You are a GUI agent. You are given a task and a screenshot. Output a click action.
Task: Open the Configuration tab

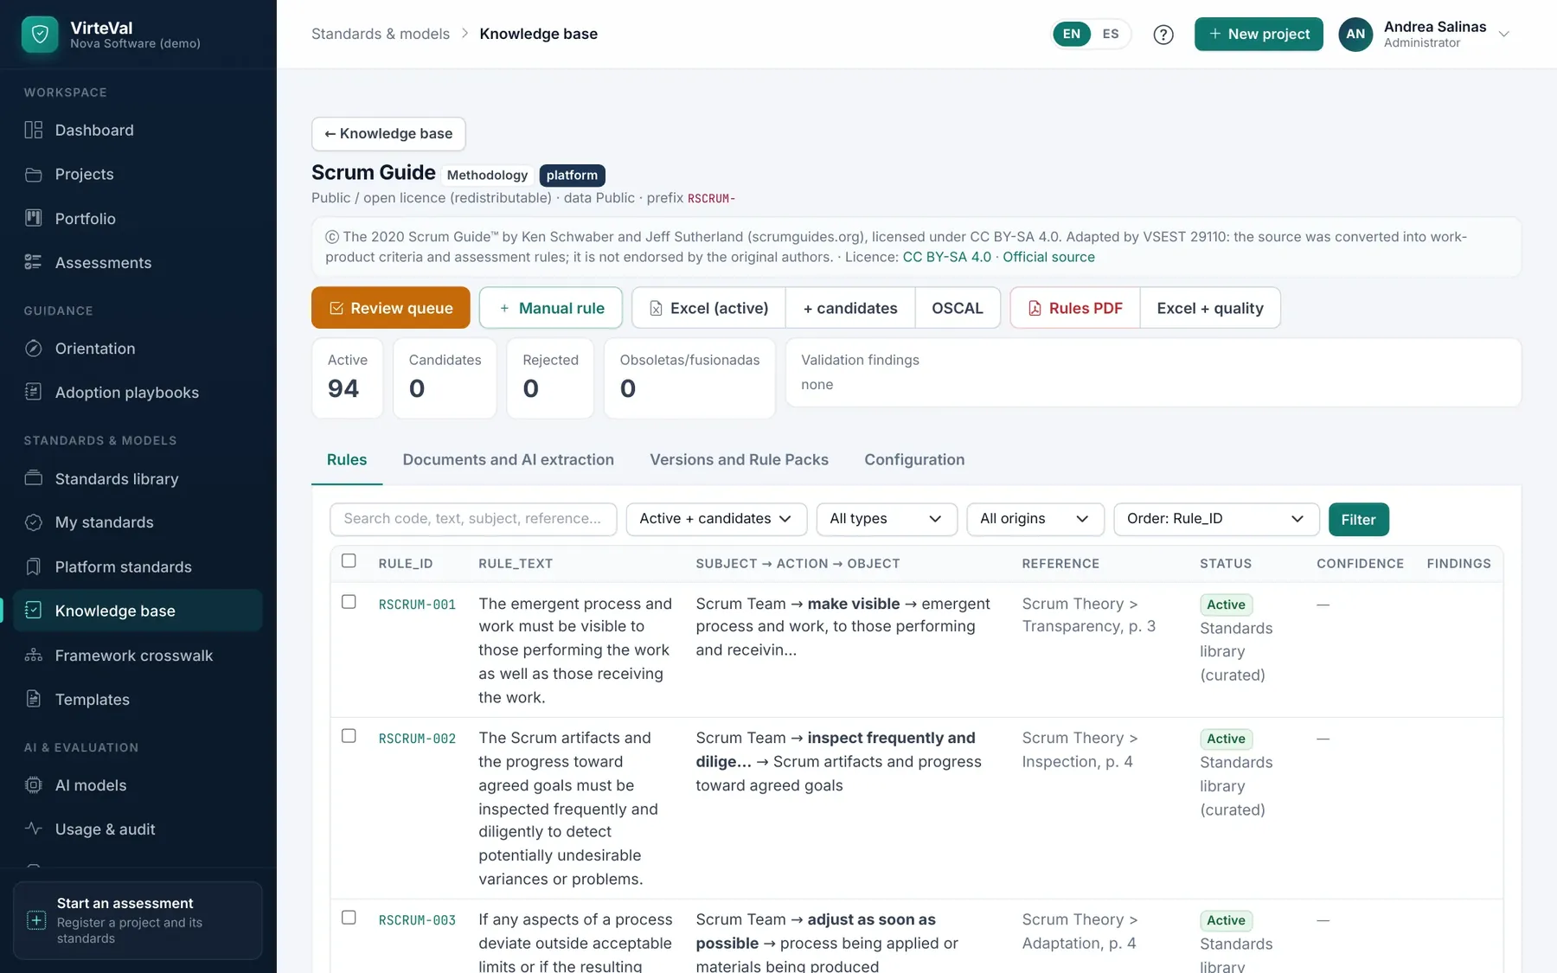914,460
